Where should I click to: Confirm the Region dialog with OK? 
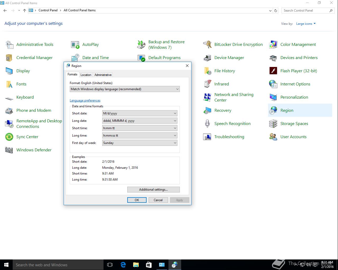137,200
